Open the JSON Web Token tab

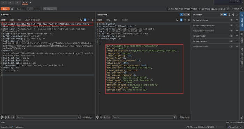(33, 20)
